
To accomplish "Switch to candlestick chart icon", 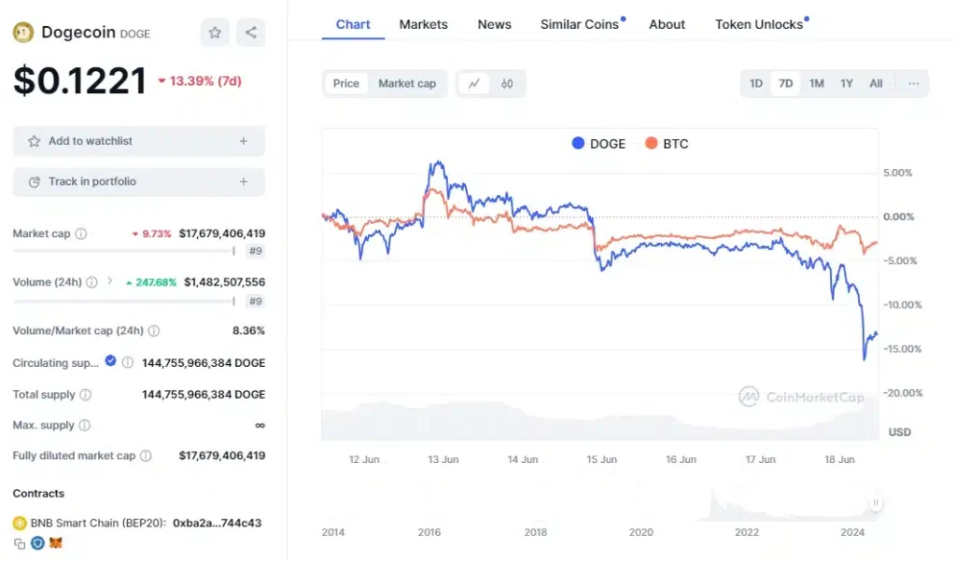I will (507, 83).
